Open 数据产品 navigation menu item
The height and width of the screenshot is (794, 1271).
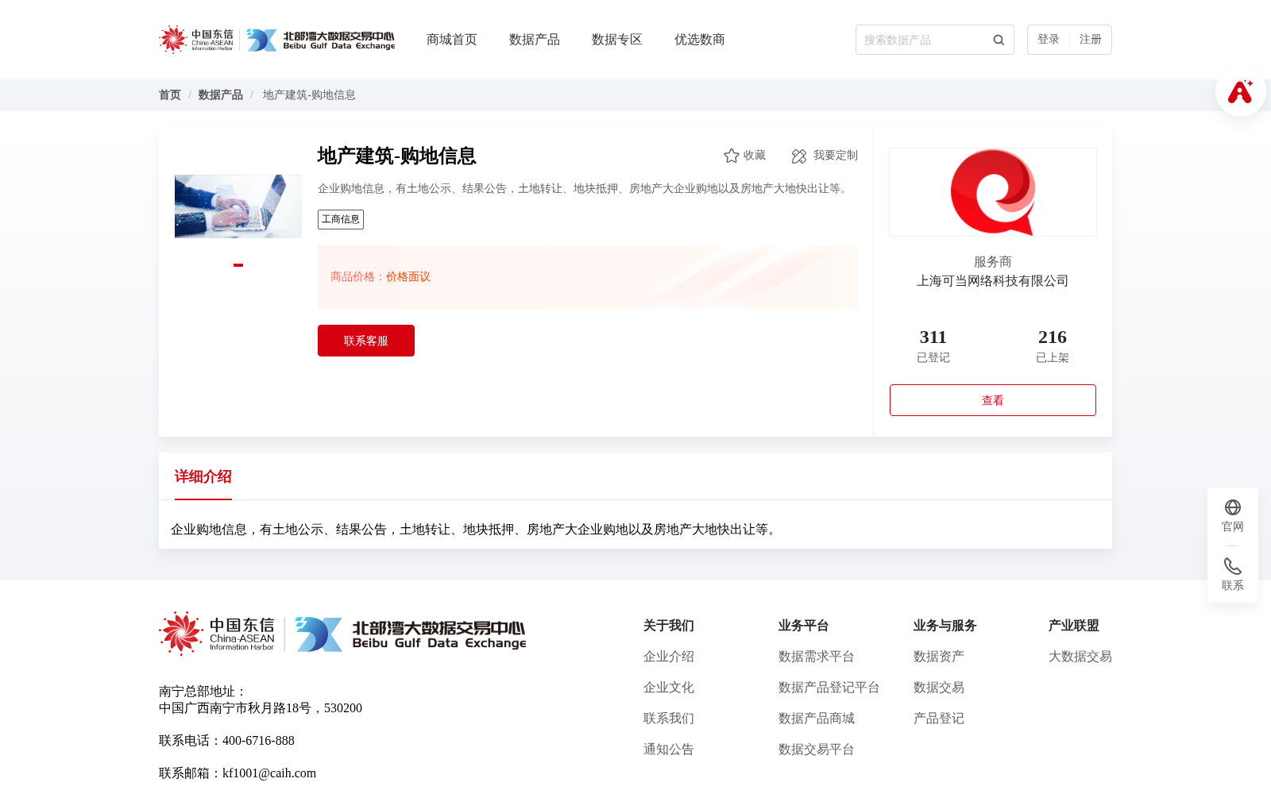click(x=535, y=40)
